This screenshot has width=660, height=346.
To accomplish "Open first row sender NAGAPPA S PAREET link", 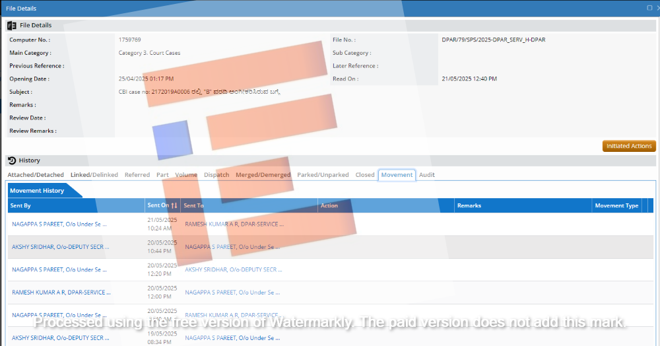I will point(59,225).
